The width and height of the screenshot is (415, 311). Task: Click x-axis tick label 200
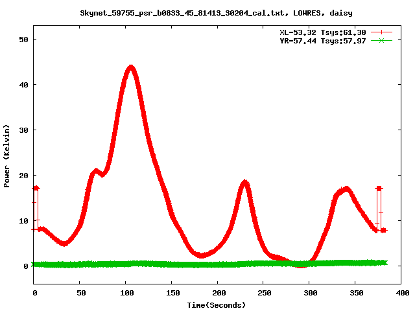pos(219,293)
